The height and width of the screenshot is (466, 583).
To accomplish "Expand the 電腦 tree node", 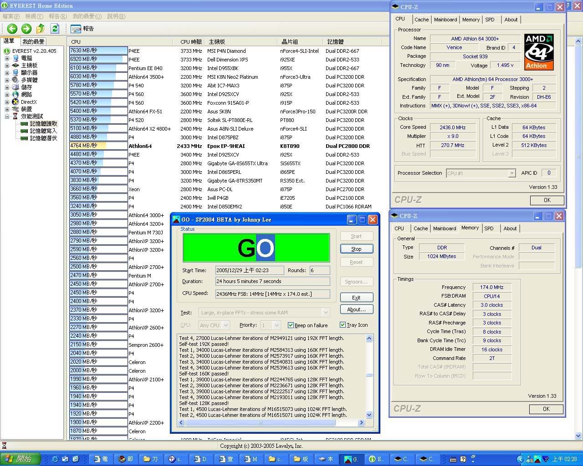I will click(x=7, y=58).
